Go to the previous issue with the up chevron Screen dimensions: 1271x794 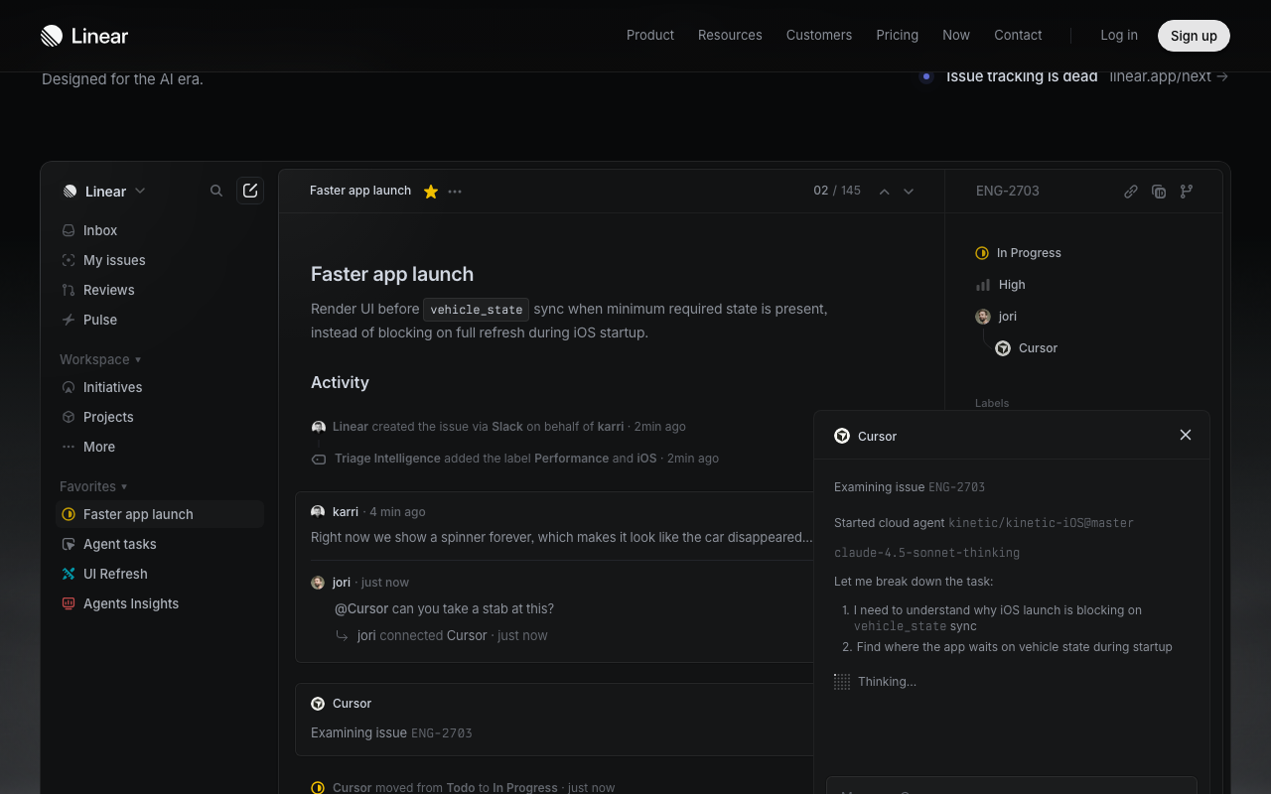coord(884,192)
